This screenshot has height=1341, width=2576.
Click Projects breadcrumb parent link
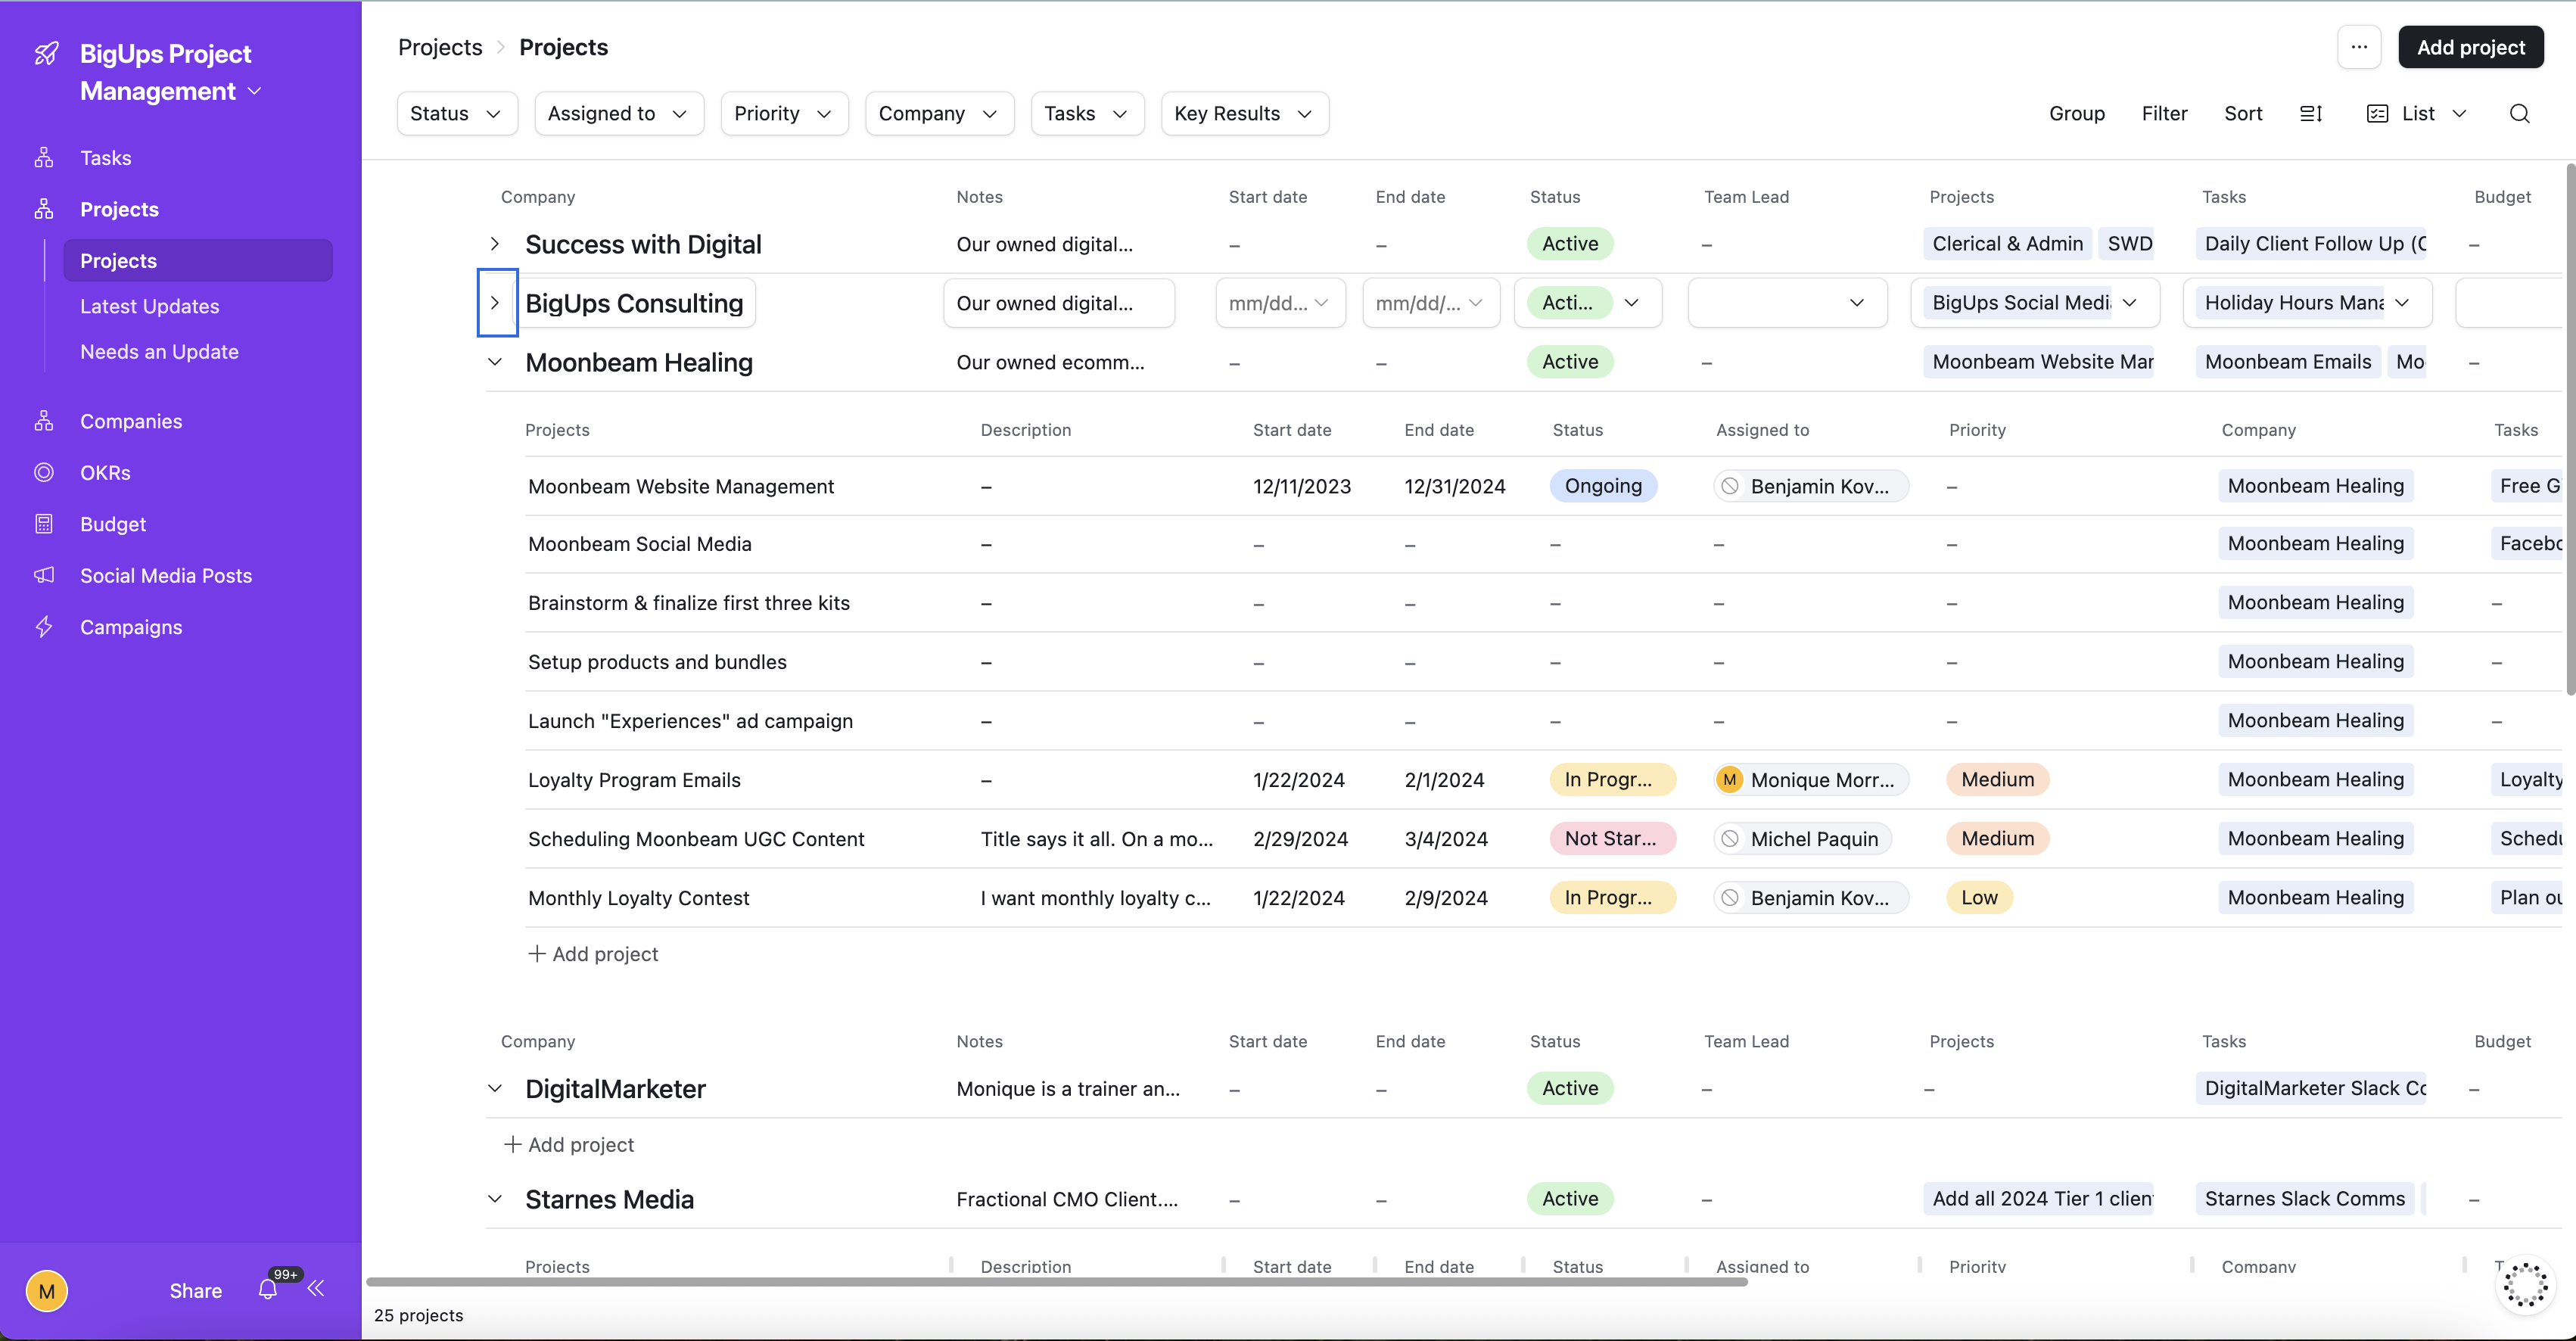[x=440, y=47]
